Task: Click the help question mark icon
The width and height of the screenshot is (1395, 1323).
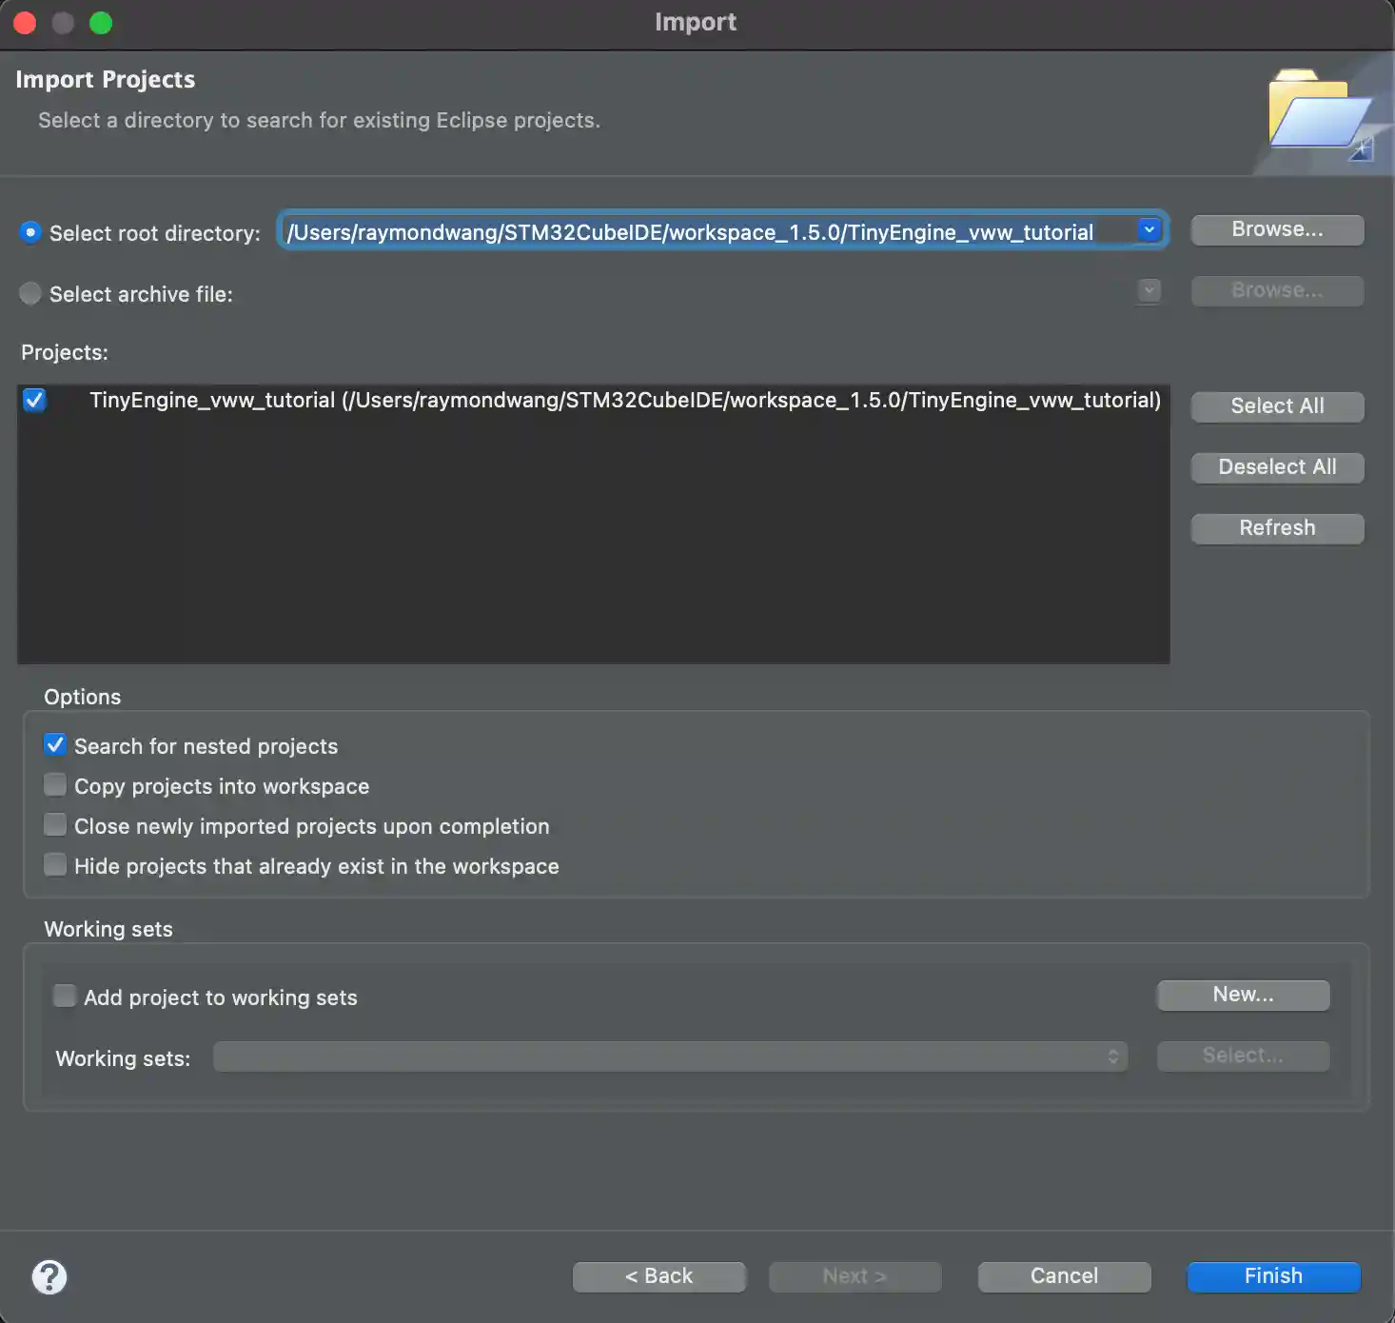Action: click(49, 1277)
